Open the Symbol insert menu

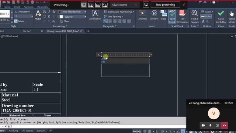click(154, 16)
